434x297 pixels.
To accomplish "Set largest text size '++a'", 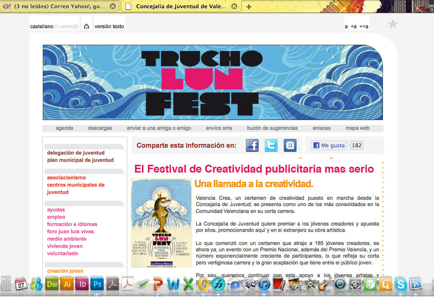I will (364, 27).
